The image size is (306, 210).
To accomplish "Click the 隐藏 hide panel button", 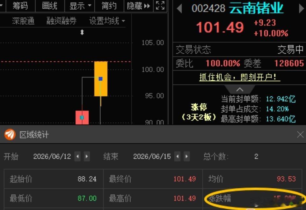I will 139,6.
